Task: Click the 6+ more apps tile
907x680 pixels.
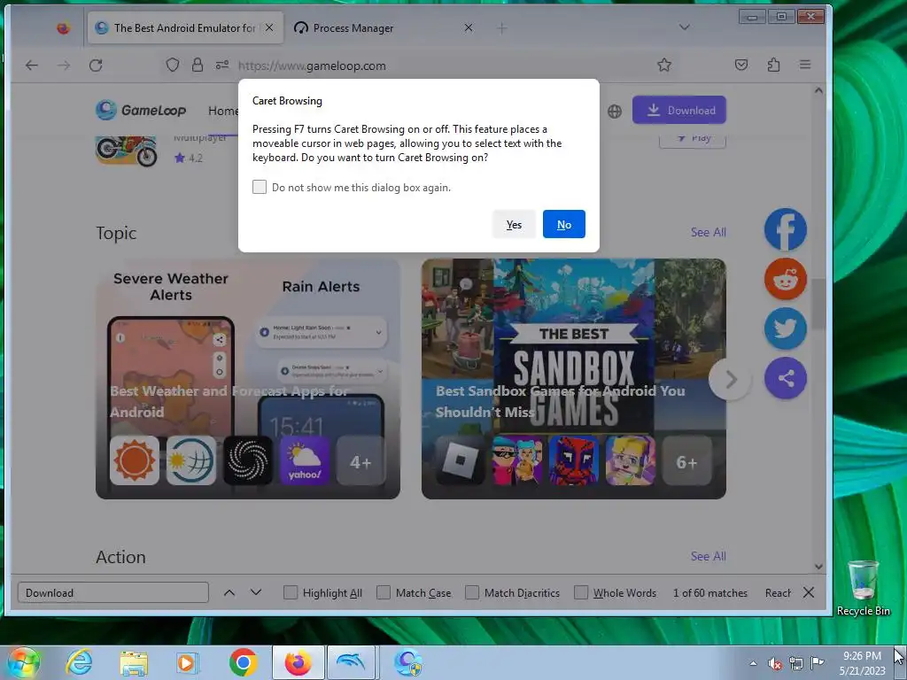Action: click(686, 460)
